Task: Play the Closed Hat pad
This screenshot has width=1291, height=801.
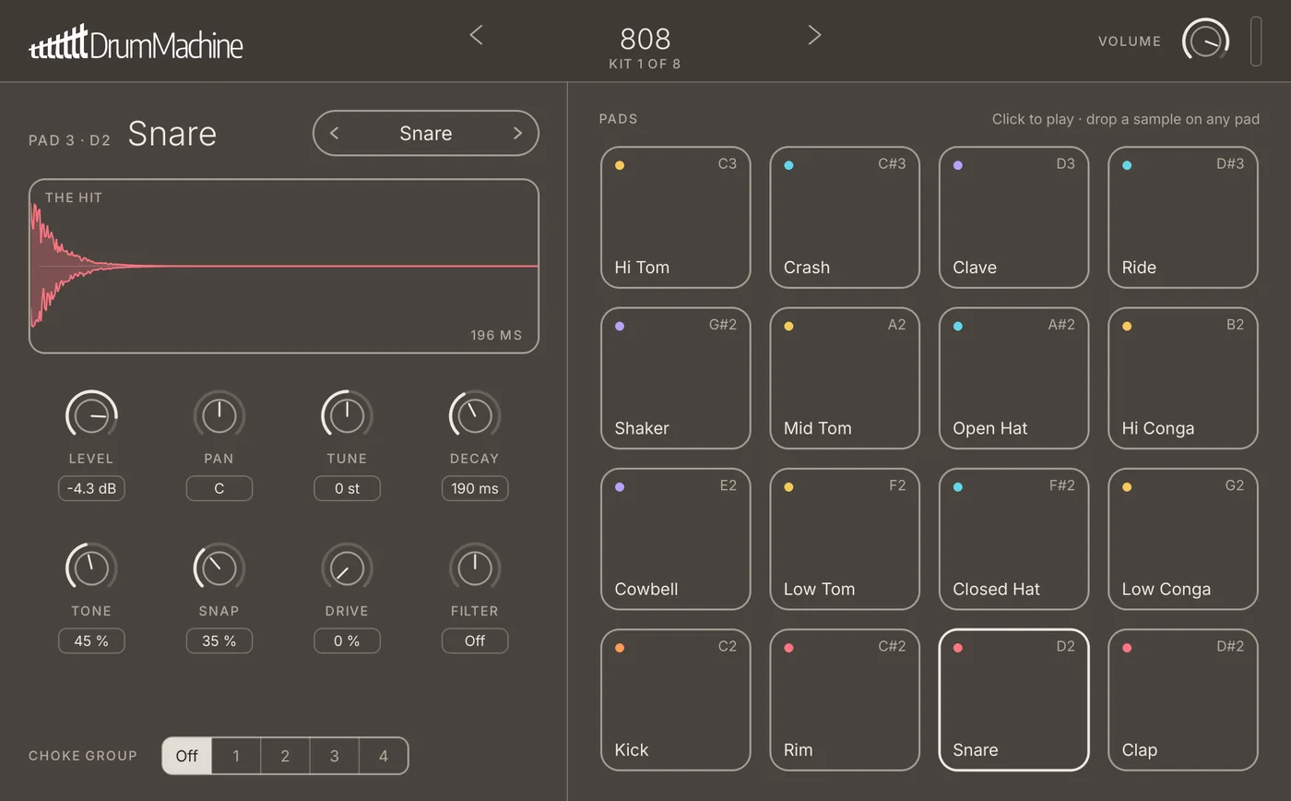Action: tap(1014, 539)
